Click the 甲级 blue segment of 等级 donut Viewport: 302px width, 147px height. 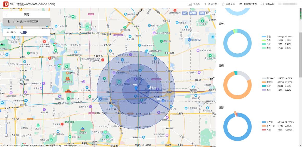[237, 56]
